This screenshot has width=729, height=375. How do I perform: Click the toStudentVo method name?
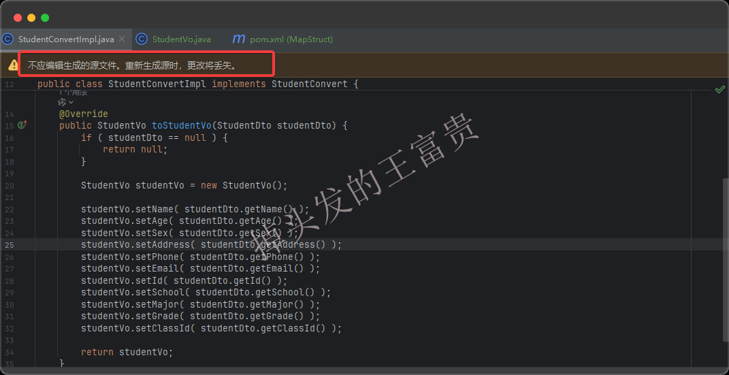click(182, 125)
